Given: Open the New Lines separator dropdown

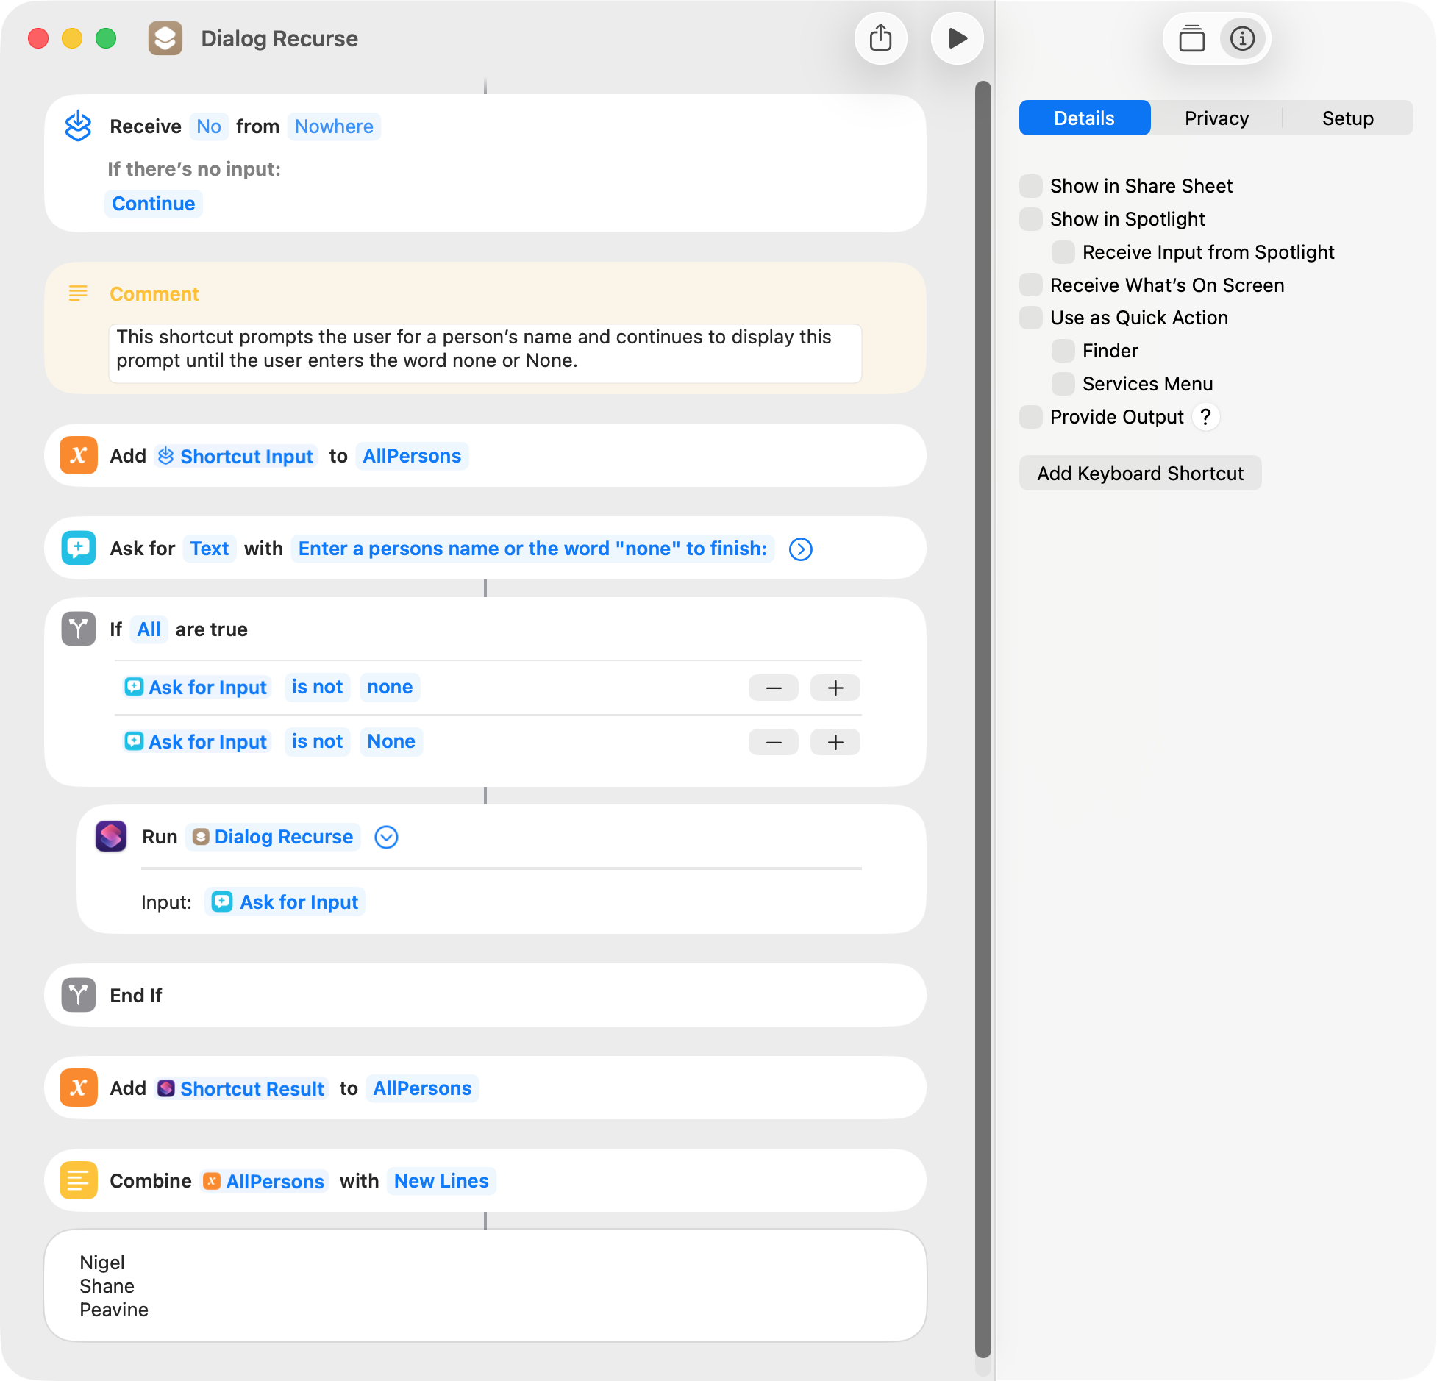Looking at the screenshot, I should (441, 1181).
